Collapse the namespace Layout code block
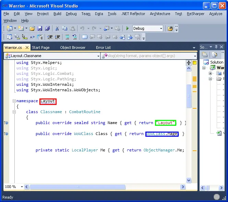 click(x=14, y=101)
